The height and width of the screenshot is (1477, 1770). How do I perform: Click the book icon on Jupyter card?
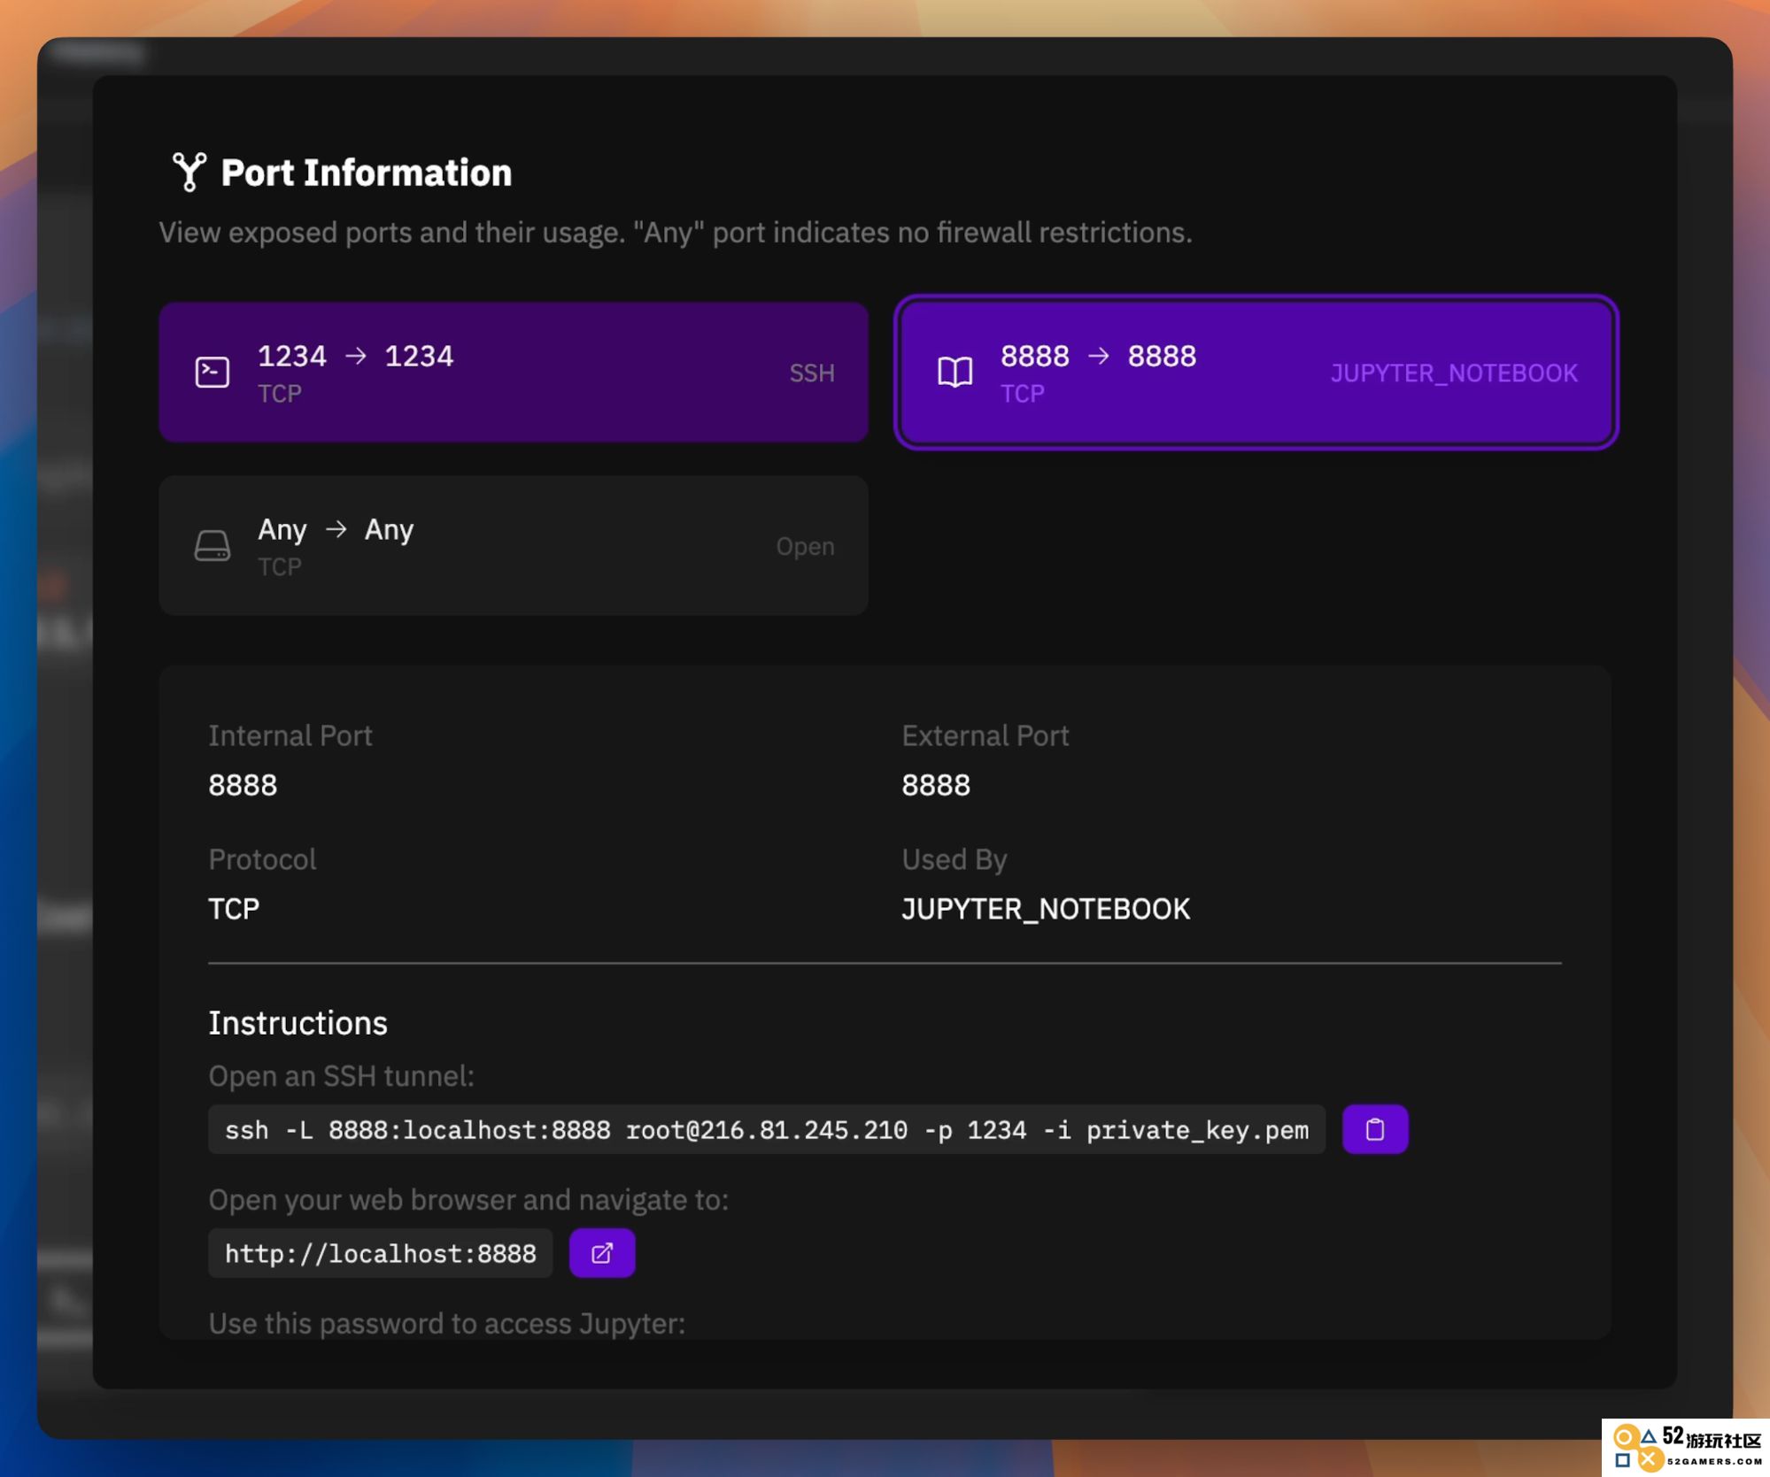pyautogui.click(x=955, y=372)
